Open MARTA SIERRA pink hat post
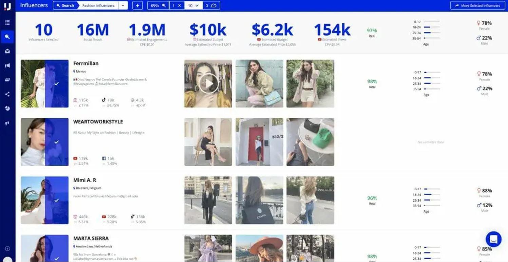 259,248
